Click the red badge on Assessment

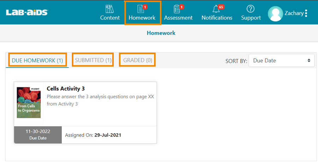click(182, 7)
